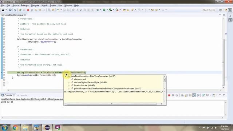The width and height of the screenshot is (233, 131).
Task: Open the Project menu
Action: pyautogui.click(x=53, y=5)
